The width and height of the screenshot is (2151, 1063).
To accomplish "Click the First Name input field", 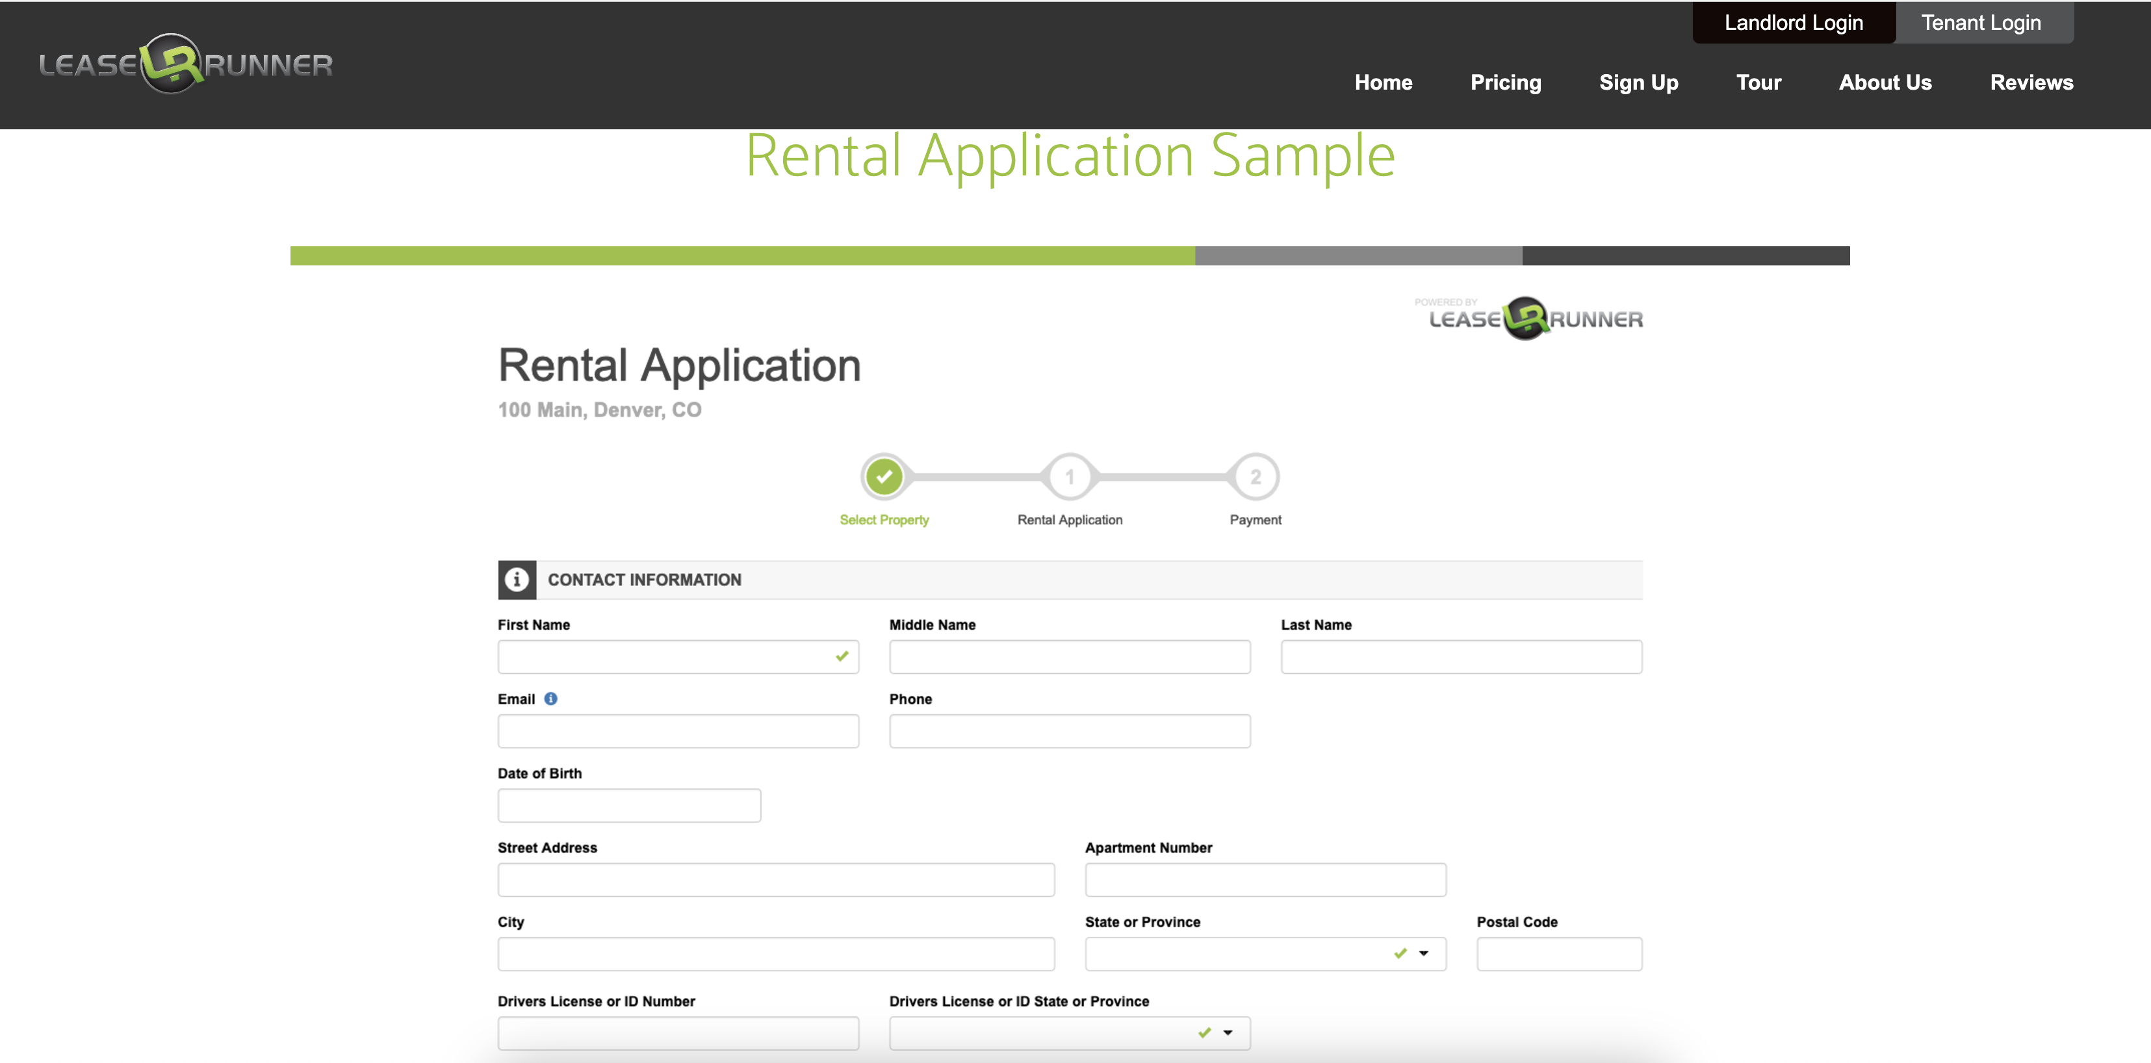I will click(678, 657).
